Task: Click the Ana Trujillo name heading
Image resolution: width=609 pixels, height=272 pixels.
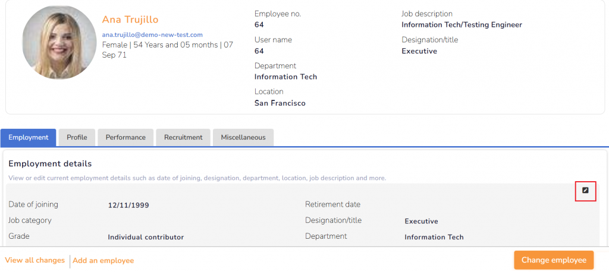Action: (x=130, y=20)
